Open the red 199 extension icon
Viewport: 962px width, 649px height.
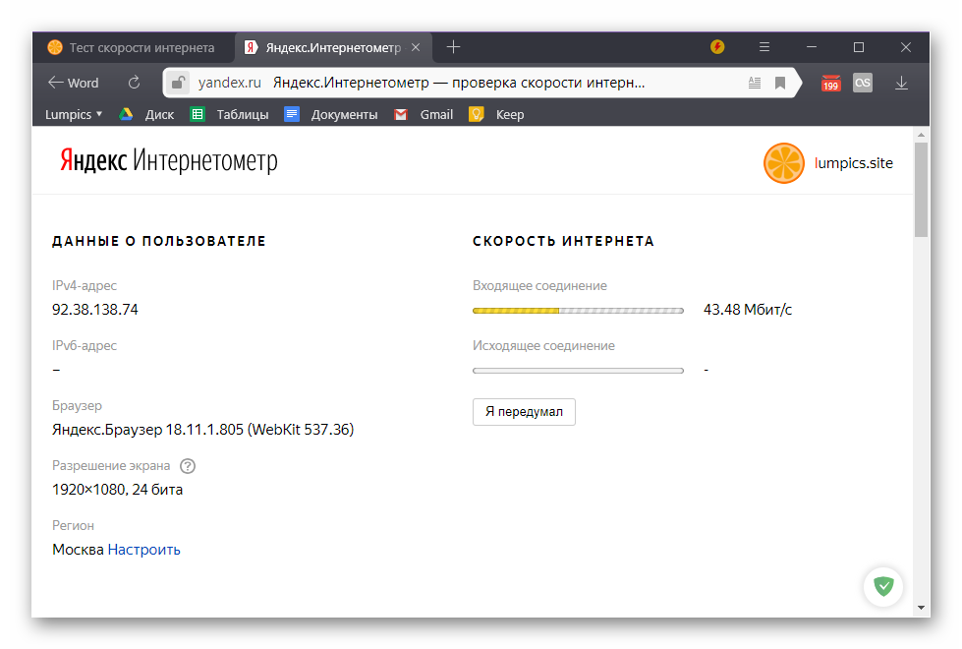[831, 83]
